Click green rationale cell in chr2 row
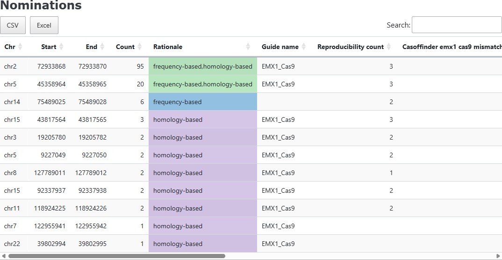This screenshot has width=502, height=260. point(203,66)
